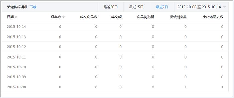Image resolution: width=234 pixels, height=98 pixels.
Task: Select the 2015-10-09 date cell
Action: click(16, 77)
